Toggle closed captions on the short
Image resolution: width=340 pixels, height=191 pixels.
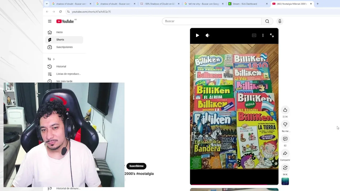coord(254,35)
